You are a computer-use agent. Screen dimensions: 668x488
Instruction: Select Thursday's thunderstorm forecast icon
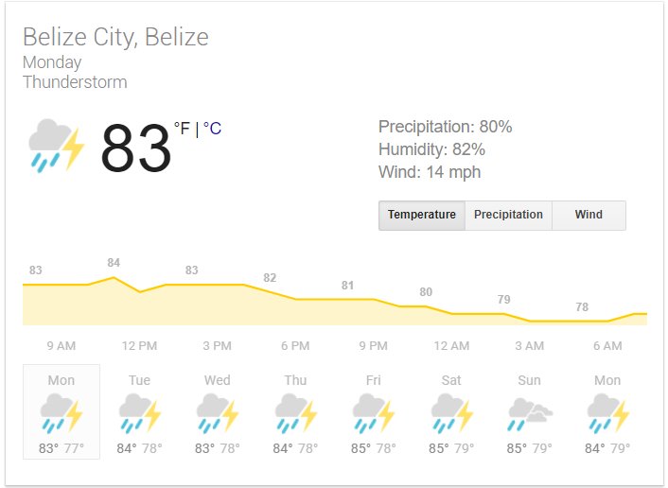point(295,413)
